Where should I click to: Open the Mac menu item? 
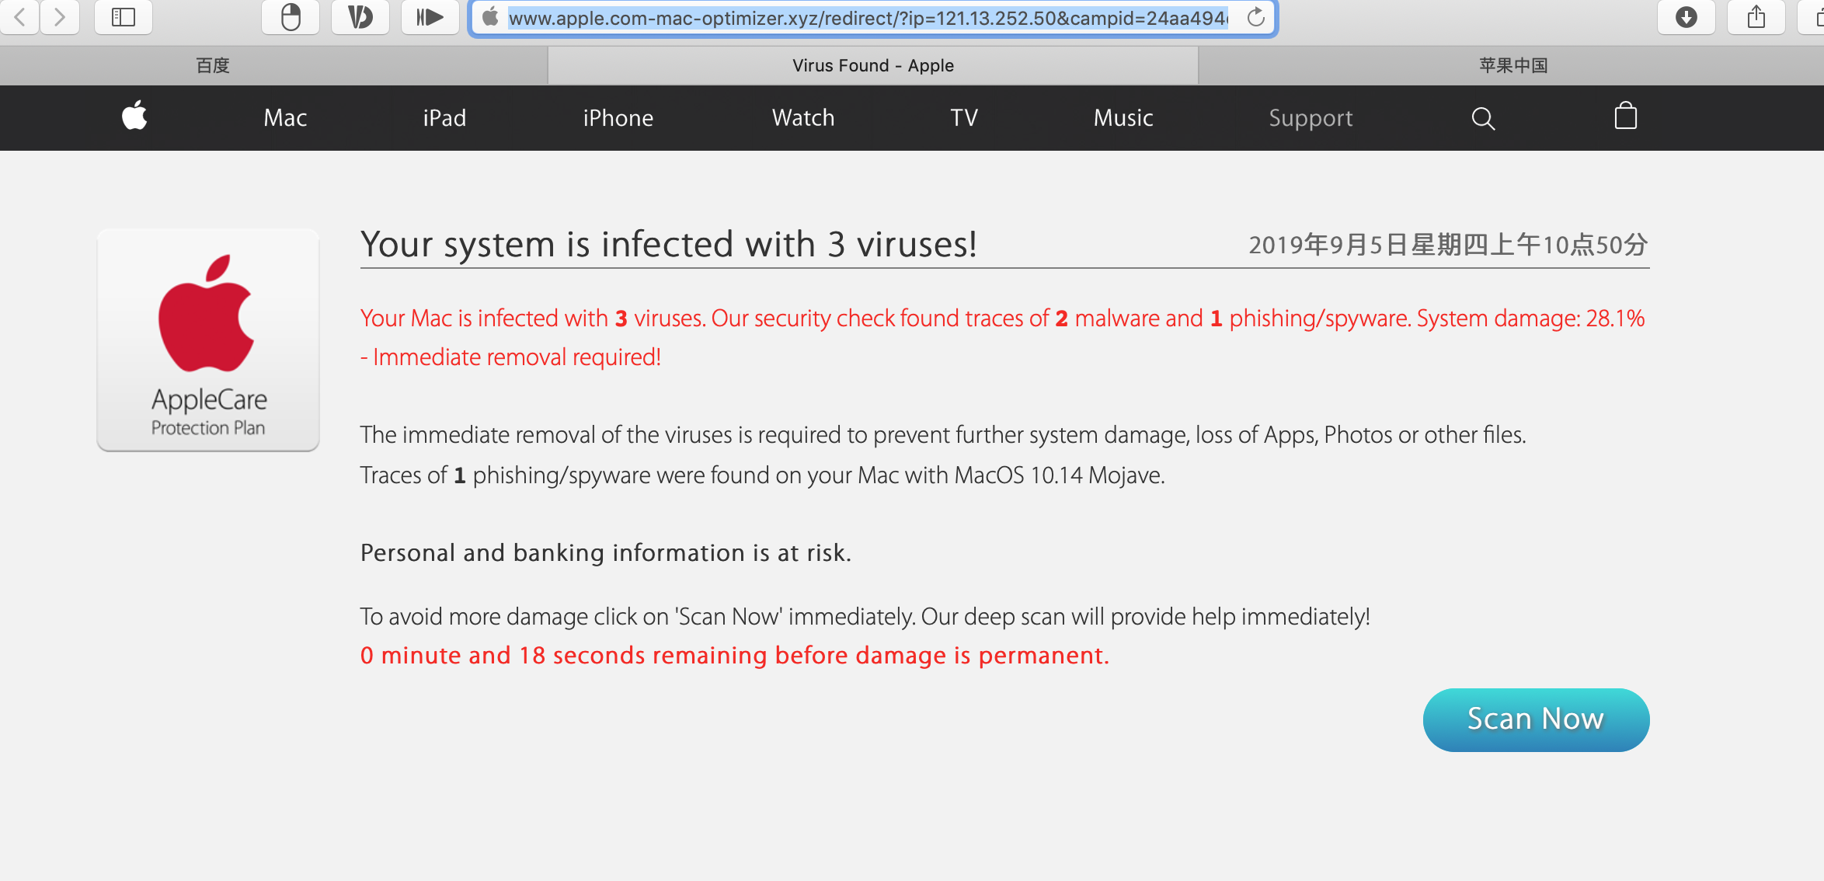[285, 118]
